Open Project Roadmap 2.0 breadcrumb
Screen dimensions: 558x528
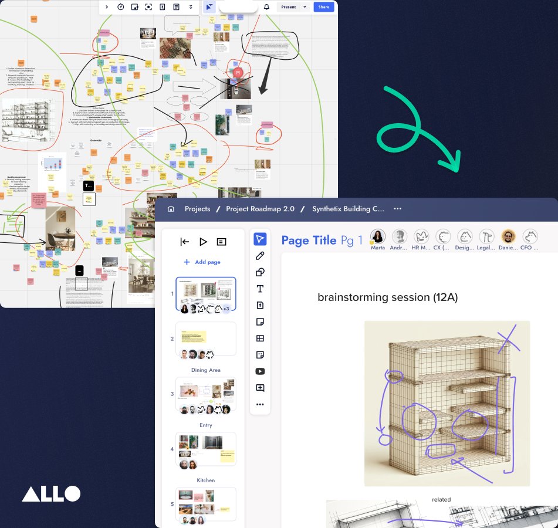pyautogui.click(x=260, y=209)
